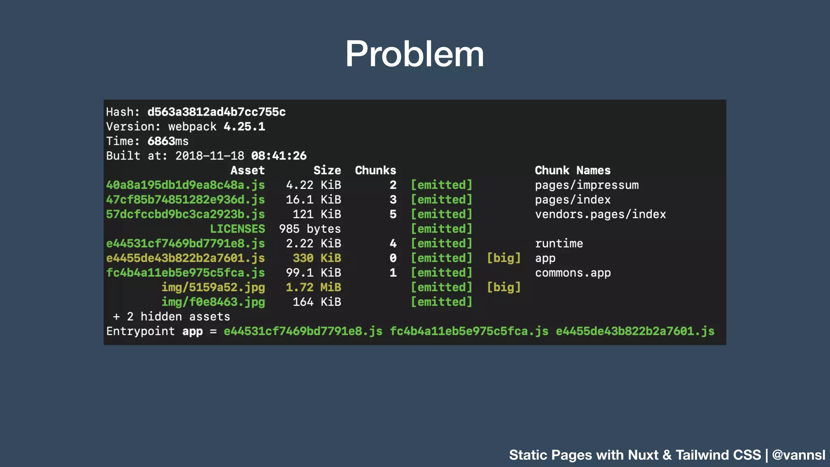
Task: Click the build time 6863ms
Action: pyautogui.click(x=168, y=141)
